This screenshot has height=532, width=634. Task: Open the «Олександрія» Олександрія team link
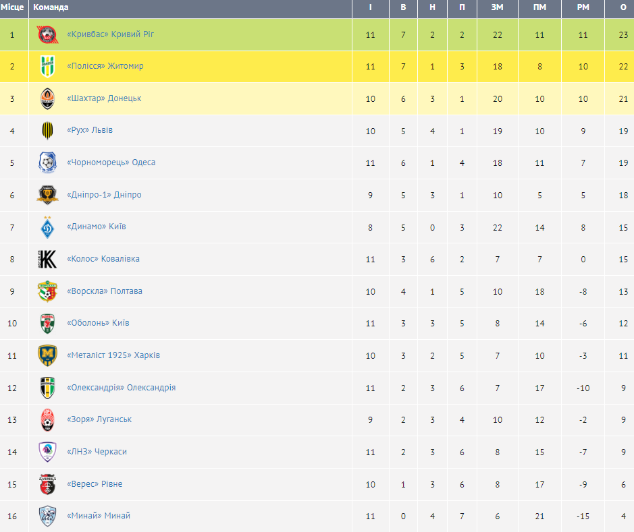(x=122, y=388)
